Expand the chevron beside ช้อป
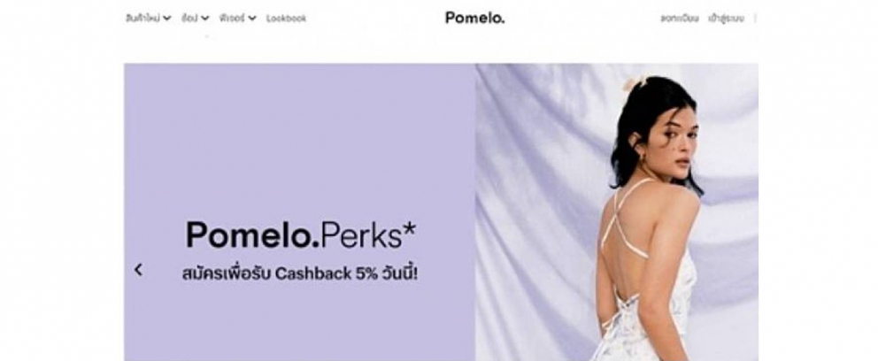The width and height of the screenshot is (878, 361). point(205,19)
